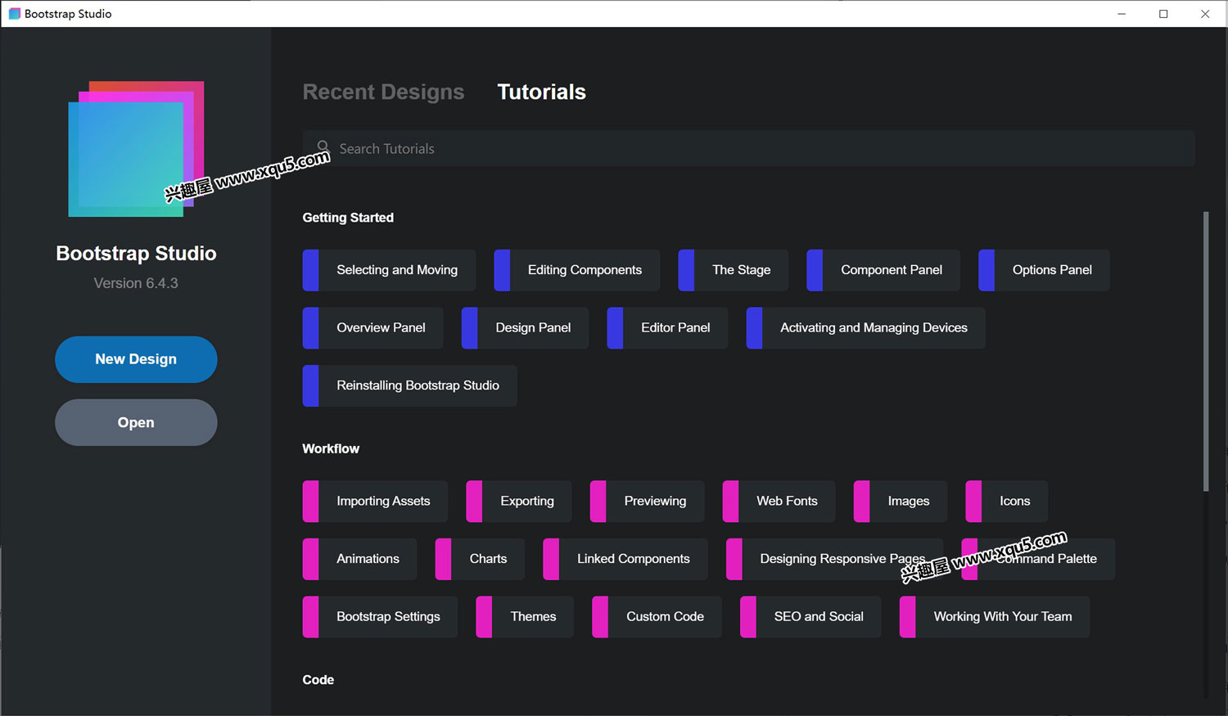Create a New Design
The height and width of the screenshot is (716, 1228).
click(x=136, y=359)
